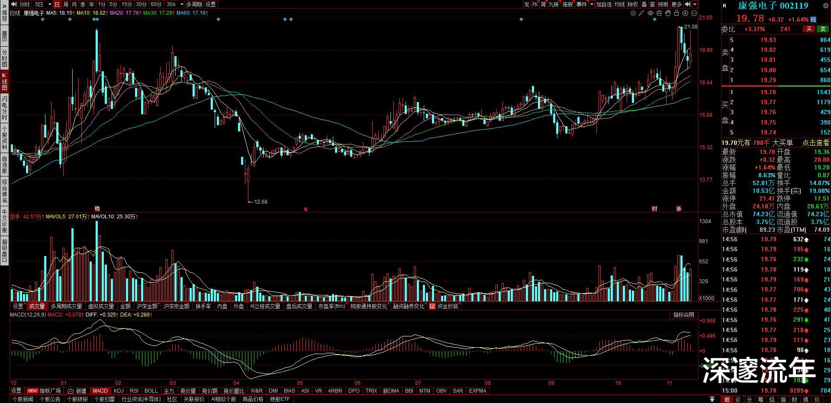Open the 多周期 multi-period menu
The image size is (831, 403).
pyautogui.click(x=194, y=4)
